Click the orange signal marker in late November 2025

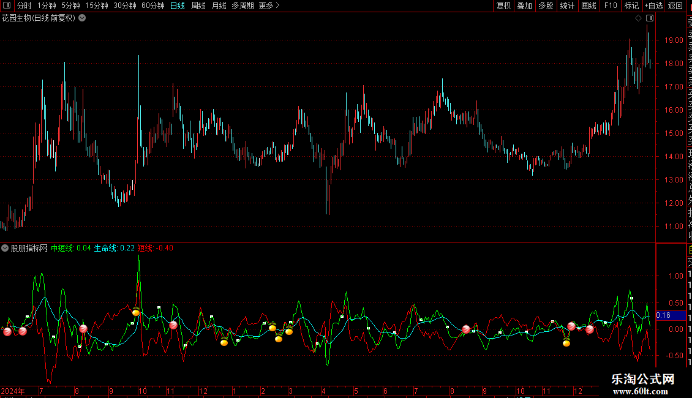pyautogui.click(x=566, y=342)
